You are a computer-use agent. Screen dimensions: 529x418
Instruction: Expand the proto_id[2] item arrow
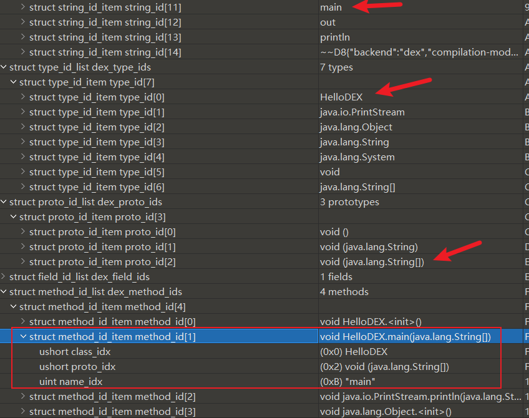23,262
